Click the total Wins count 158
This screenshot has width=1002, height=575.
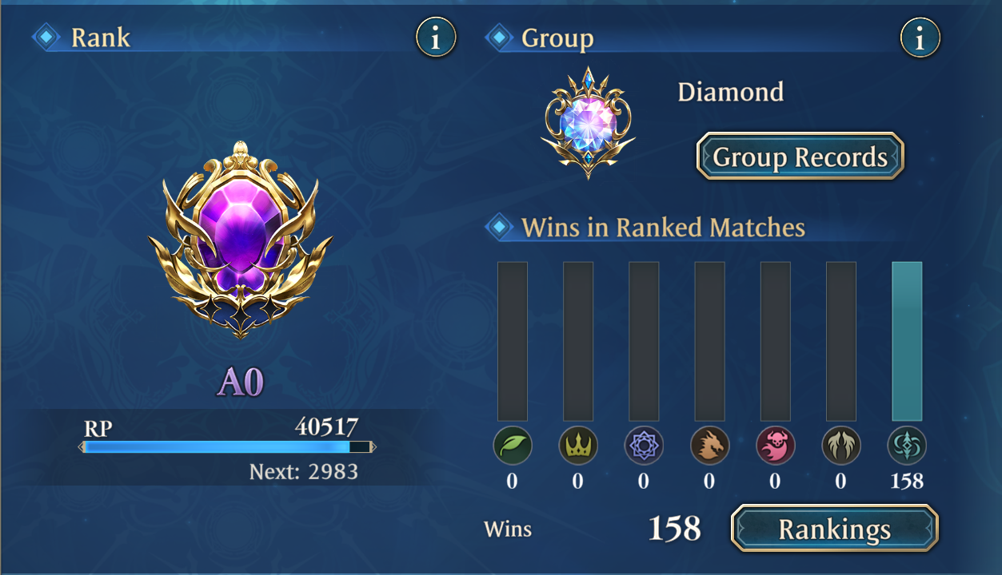674,529
